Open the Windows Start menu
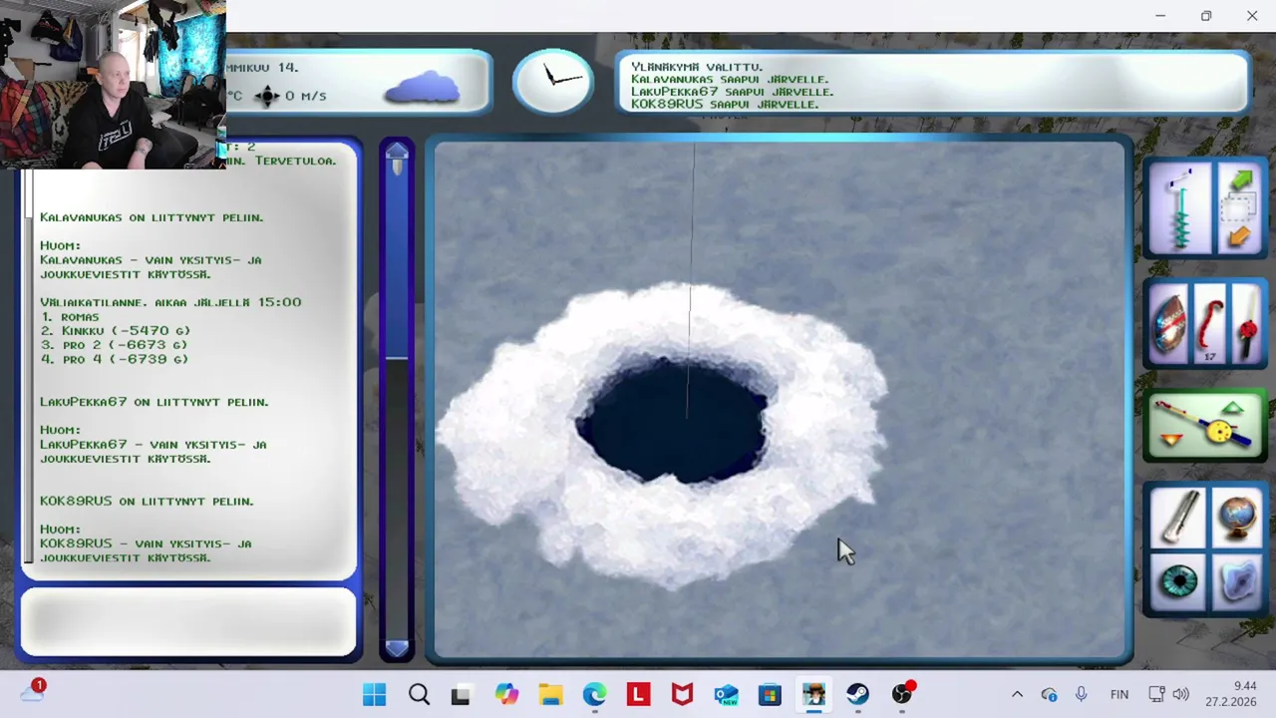 [375, 694]
